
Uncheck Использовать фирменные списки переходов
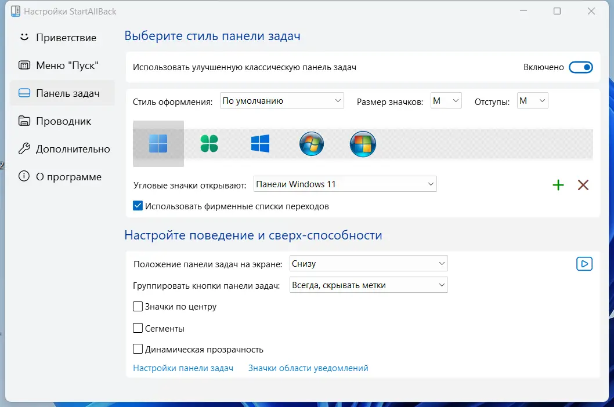pyautogui.click(x=138, y=206)
